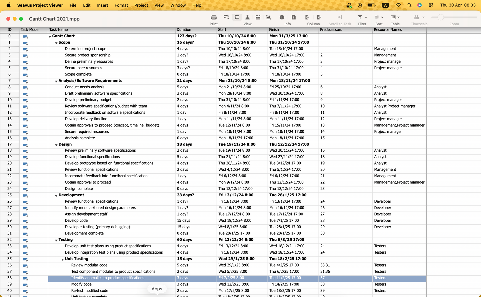Open the Table dropdown arrow
The width and height of the screenshot is (481, 297).
(398, 17)
